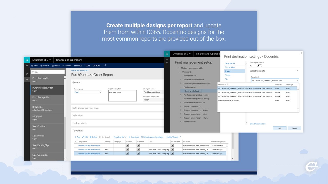Toggle Is enabled for AOT Resource template
Screen dimensions: 328x184
pos(138,145)
